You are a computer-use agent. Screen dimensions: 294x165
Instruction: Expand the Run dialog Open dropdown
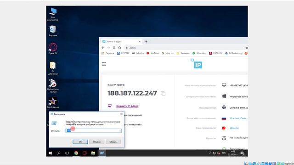coord(120,131)
